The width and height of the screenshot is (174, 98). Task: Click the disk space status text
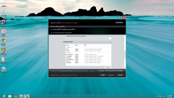click(x=111, y=71)
